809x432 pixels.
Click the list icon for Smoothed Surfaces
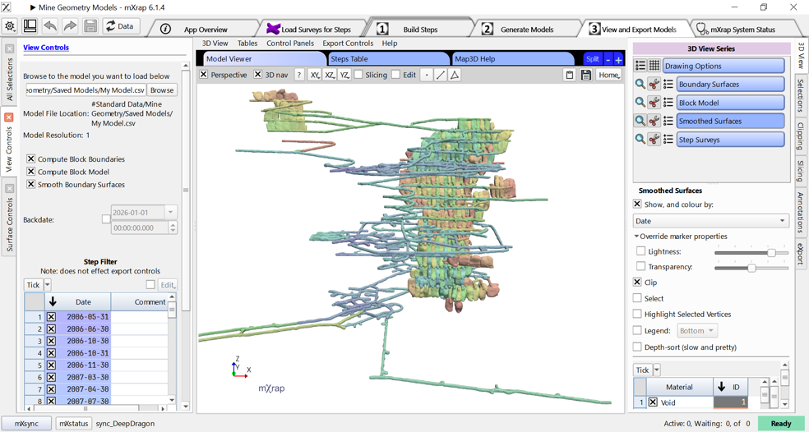pyautogui.click(x=668, y=122)
